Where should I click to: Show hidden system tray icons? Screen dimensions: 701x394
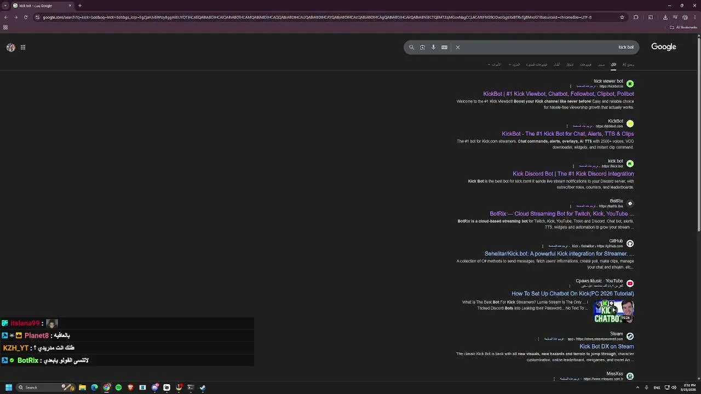(x=637, y=387)
